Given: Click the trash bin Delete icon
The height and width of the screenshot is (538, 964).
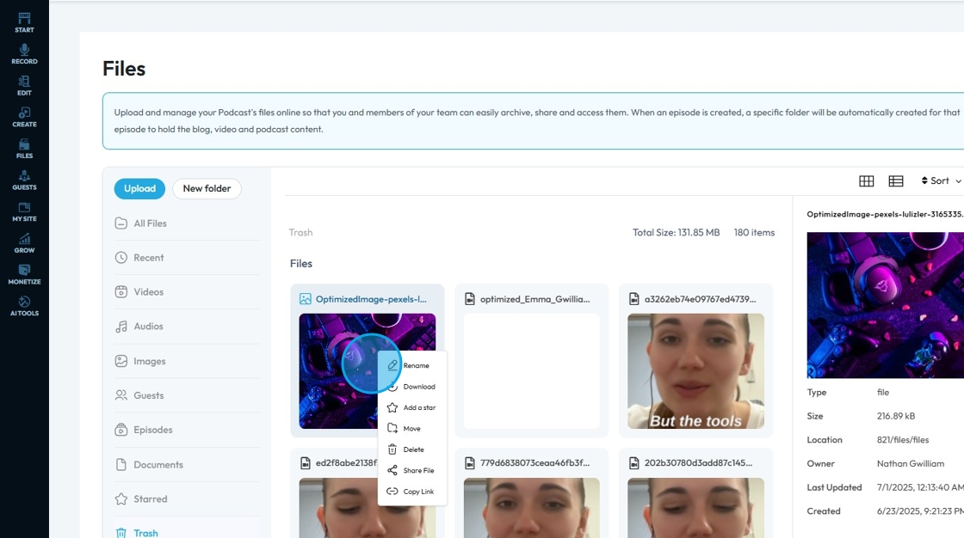Looking at the screenshot, I should (x=392, y=449).
